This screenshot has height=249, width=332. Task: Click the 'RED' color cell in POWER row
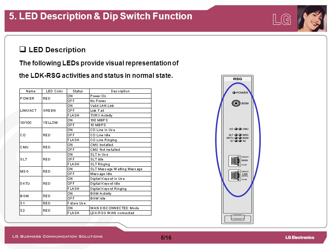54,98
